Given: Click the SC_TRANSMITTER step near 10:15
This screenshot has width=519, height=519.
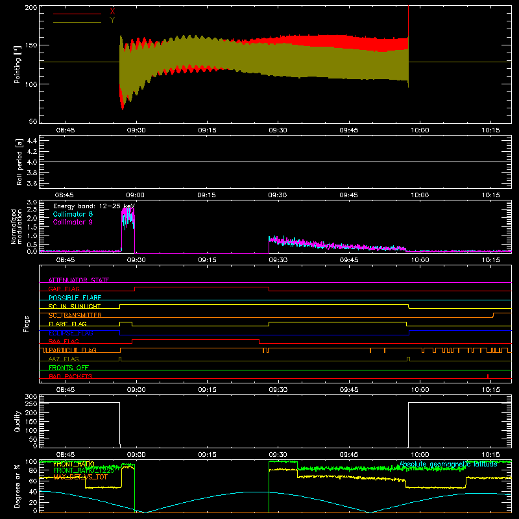Looking at the screenshot, I should (494, 315).
